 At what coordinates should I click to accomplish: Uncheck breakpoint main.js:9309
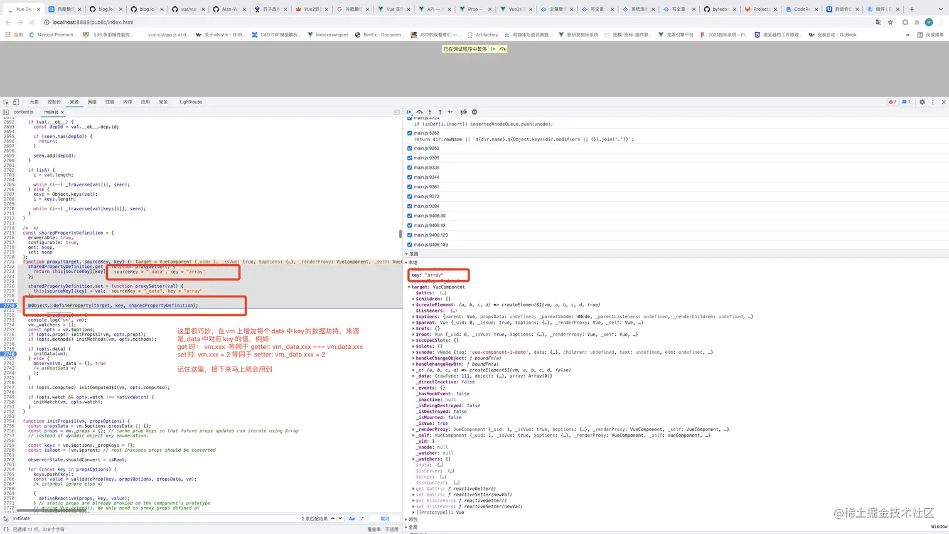click(x=410, y=158)
